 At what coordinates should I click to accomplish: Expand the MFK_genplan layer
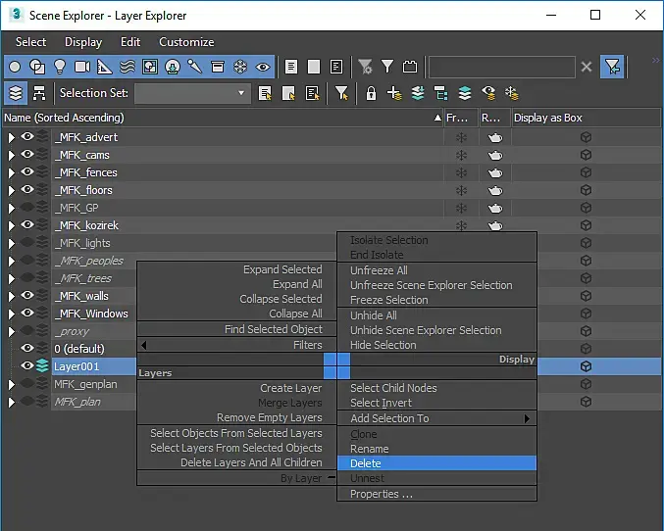pos(11,384)
